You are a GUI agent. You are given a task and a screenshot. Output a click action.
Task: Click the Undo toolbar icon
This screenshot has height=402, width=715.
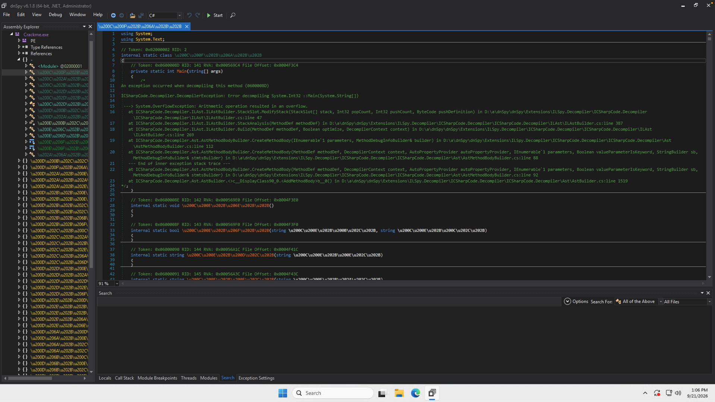[189, 15]
